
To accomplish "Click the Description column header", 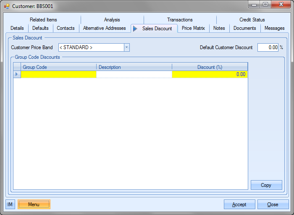I will [134, 67].
